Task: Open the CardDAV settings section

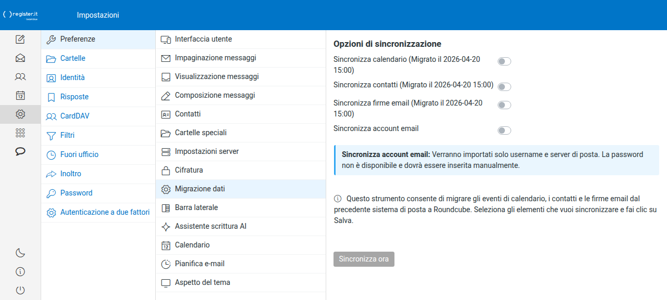Action: click(98, 116)
